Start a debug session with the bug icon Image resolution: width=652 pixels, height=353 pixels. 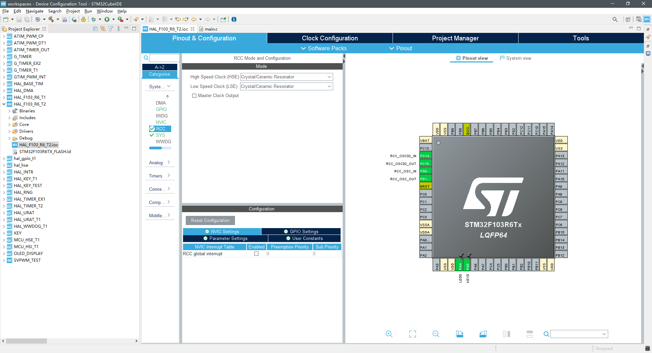[94, 19]
